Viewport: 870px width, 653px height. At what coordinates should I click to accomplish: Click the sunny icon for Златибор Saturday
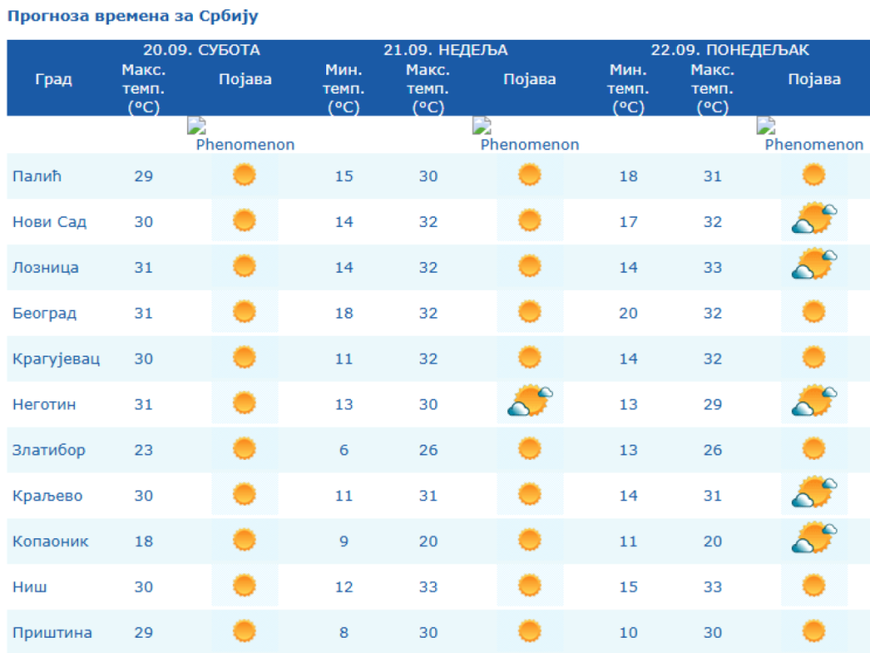pyautogui.click(x=245, y=449)
